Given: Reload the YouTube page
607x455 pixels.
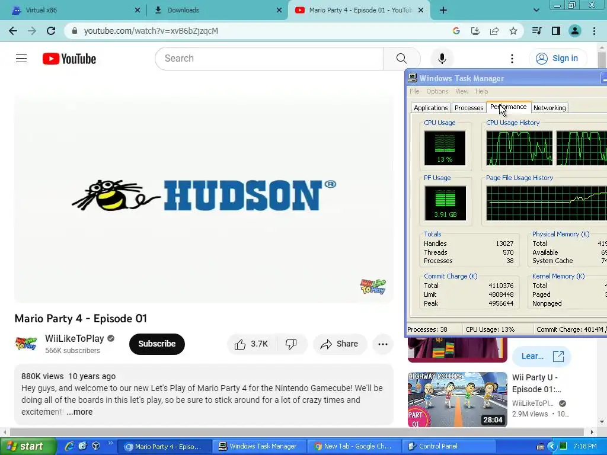Looking at the screenshot, I should click(x=51, y=31).
